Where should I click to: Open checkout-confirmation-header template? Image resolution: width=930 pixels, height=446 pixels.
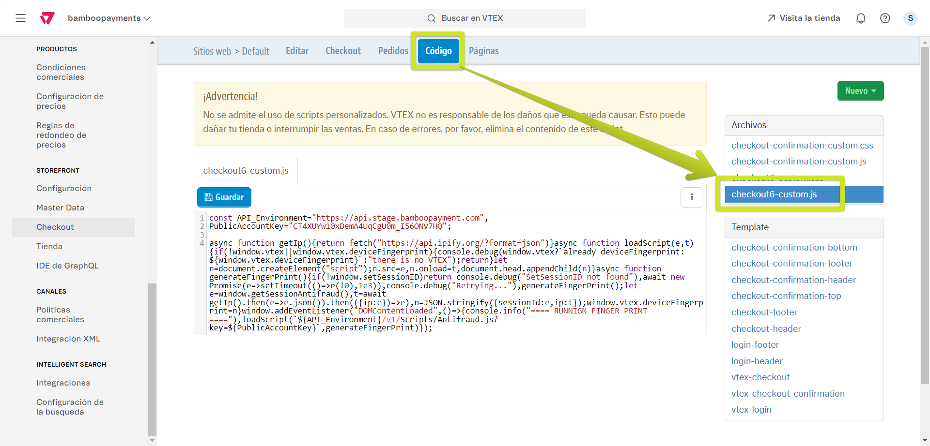pyautogui.click(x=793, y=280)
